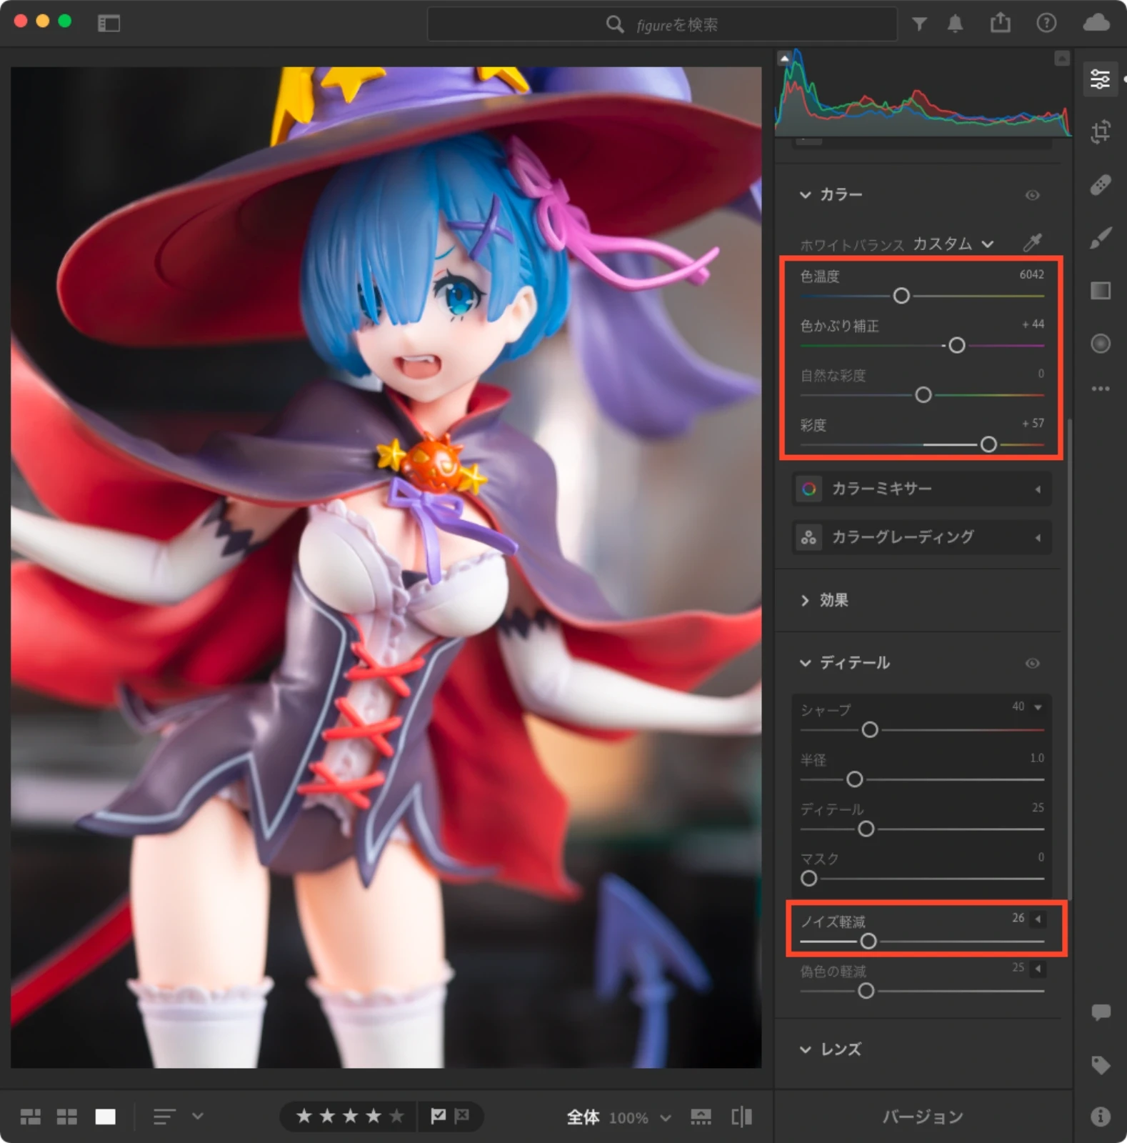Image resolution: width=1127 pixels, height=1143 pixels.
Task: Click the share export icon
Action: click(x=1001, y=23)
